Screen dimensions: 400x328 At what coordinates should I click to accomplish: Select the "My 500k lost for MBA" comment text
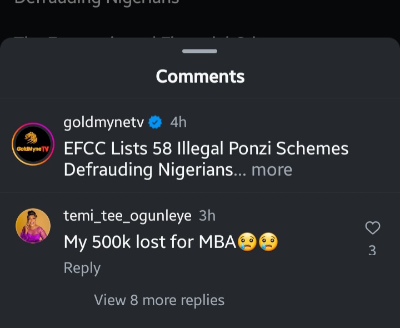coord(150,242)
